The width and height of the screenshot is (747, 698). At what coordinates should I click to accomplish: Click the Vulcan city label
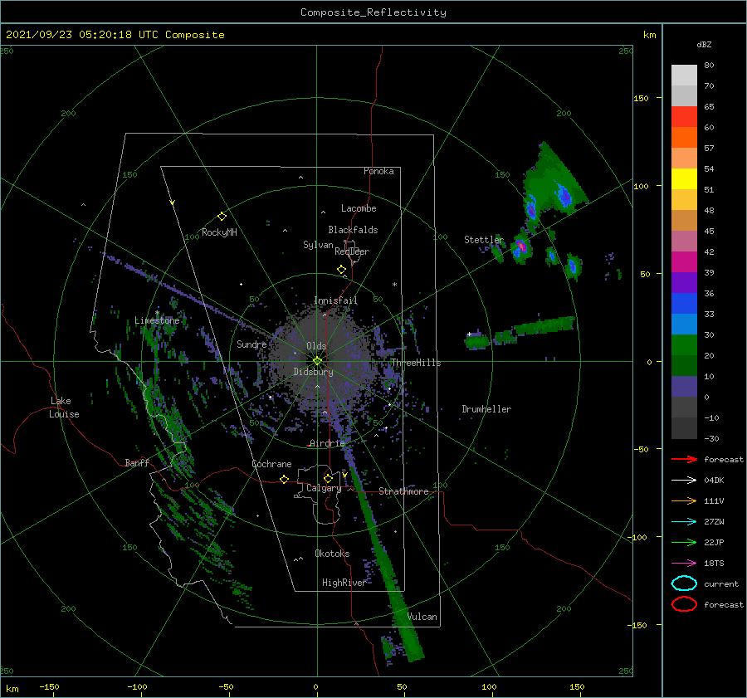422,617
